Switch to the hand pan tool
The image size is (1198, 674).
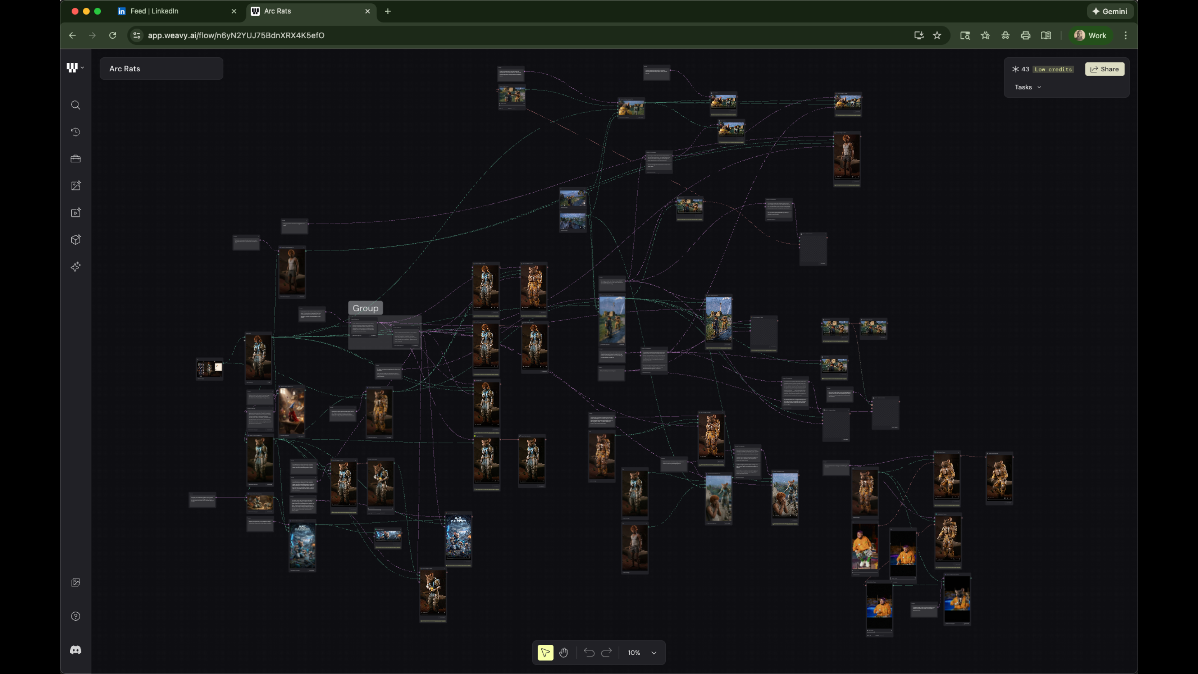click(x=564, y=652)
